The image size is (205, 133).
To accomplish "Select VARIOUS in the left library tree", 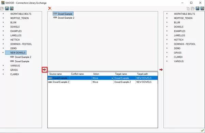I will [15, 66].
